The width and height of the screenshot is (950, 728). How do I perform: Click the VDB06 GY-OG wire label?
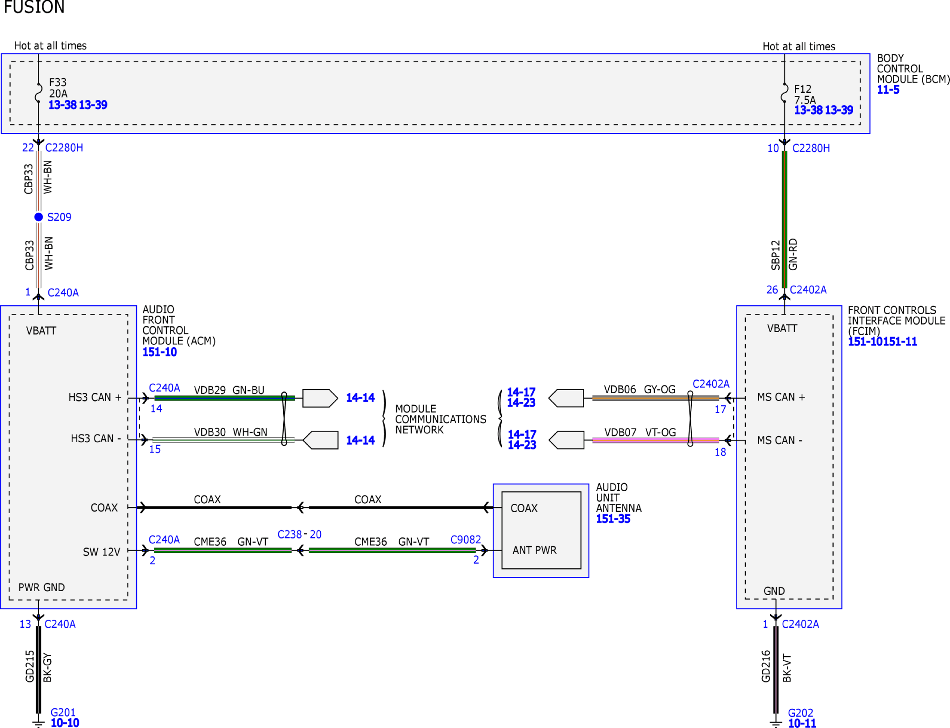[640, 389]
